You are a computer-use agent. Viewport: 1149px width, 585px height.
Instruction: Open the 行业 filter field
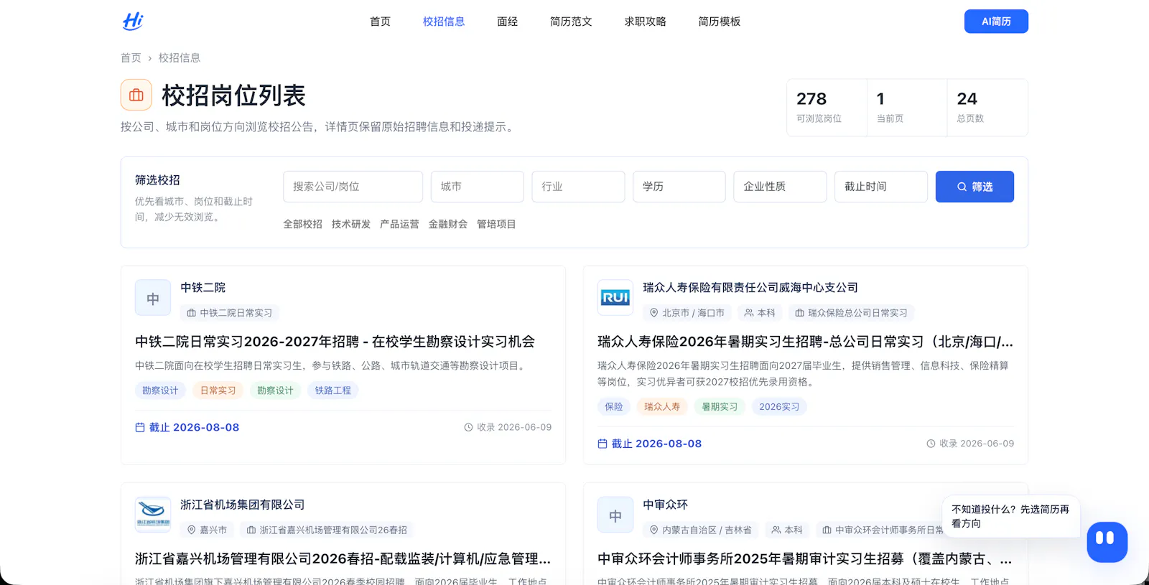[x=578, y=187]
